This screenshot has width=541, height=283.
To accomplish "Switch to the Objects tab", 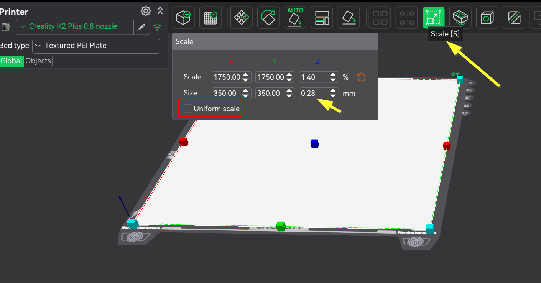I will click(38, 61).
